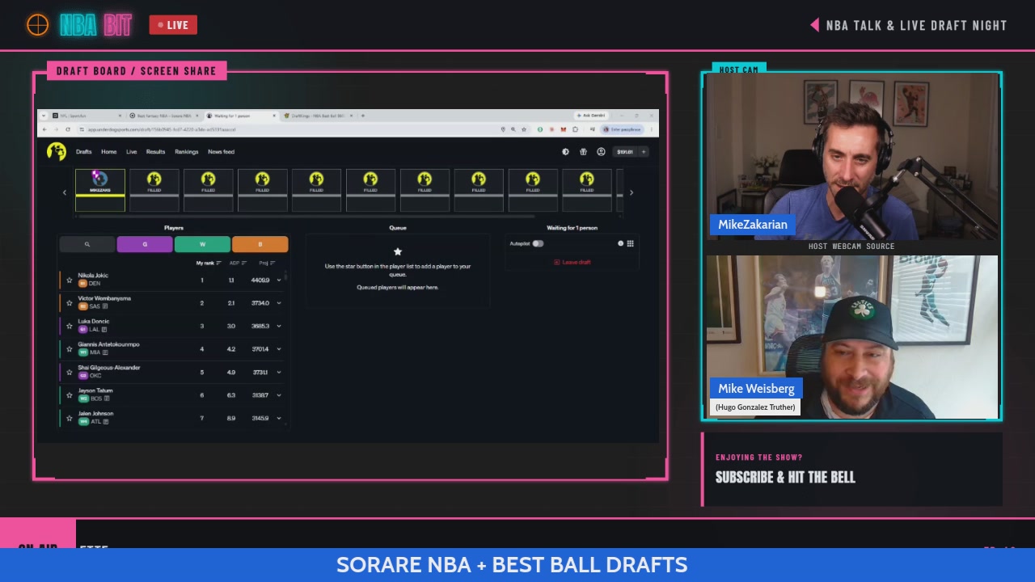This screenshot has width=1035, height=582.
Task: Click the Ask Gemini button in Chrome
Action: coord(593,116)
